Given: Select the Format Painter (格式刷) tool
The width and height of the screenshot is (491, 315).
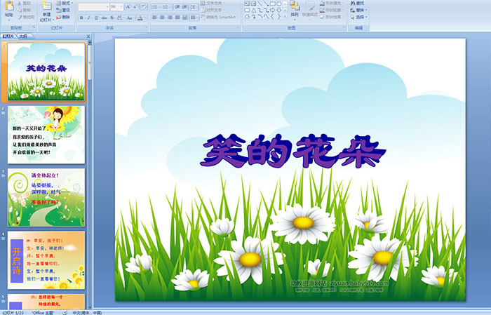Looking at the screenshot, I should (26, 17).
